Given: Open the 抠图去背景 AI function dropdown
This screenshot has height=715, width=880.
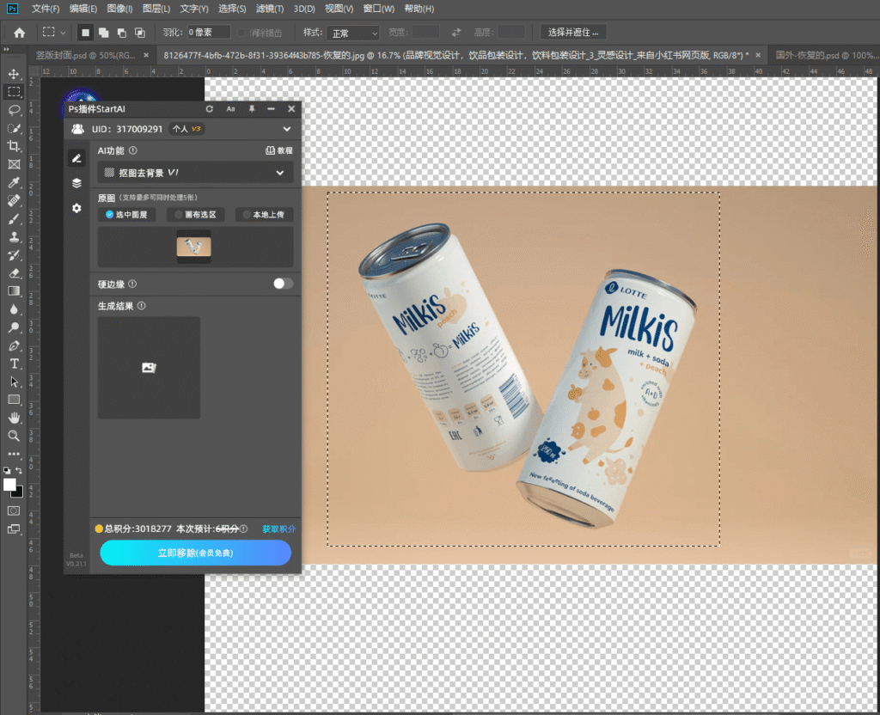Looking at the screenshot, I should tap(195, 173).
